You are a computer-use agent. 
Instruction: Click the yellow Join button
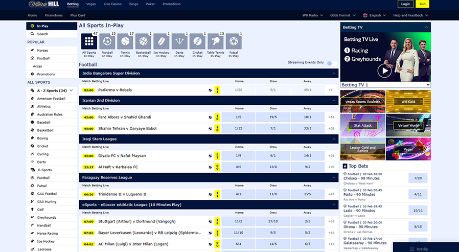[422, 4]
